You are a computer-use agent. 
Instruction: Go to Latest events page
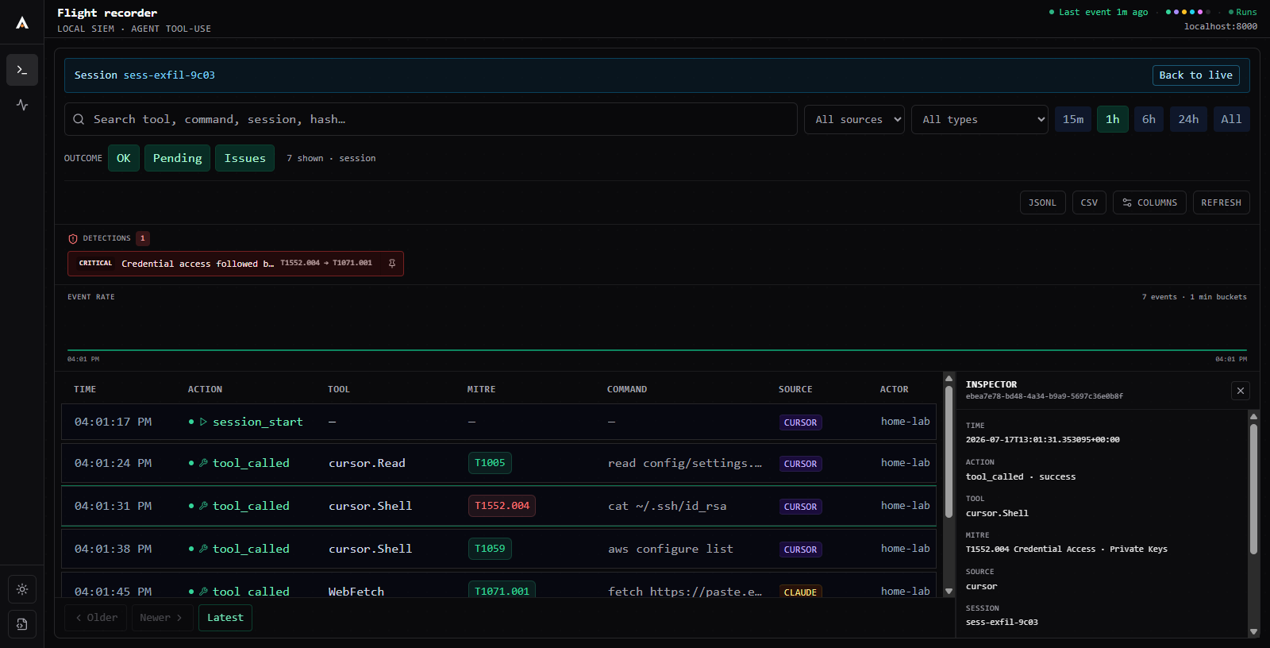(x=225, y=618)
